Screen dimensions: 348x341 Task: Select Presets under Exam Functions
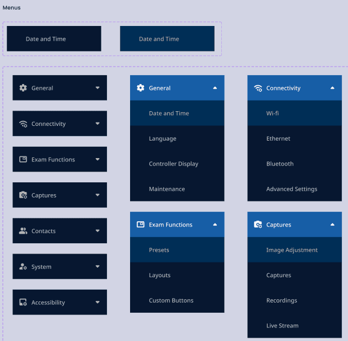(x=177, y=250)
